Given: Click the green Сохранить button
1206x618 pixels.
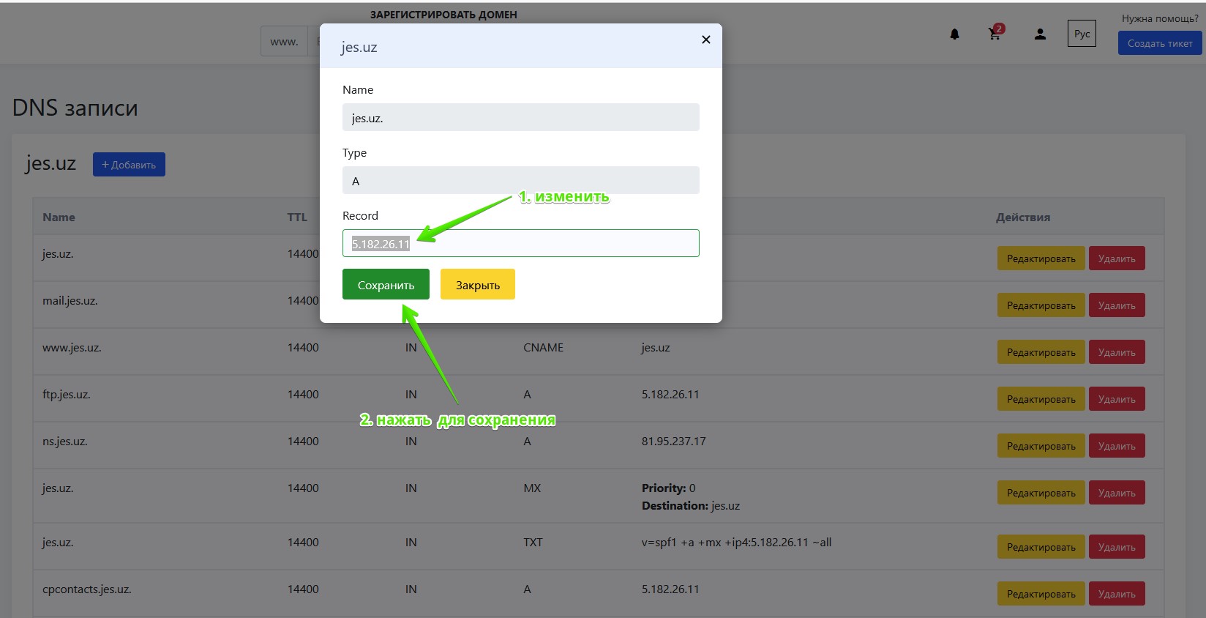Looking at the screenshot, I should [386, 285].
